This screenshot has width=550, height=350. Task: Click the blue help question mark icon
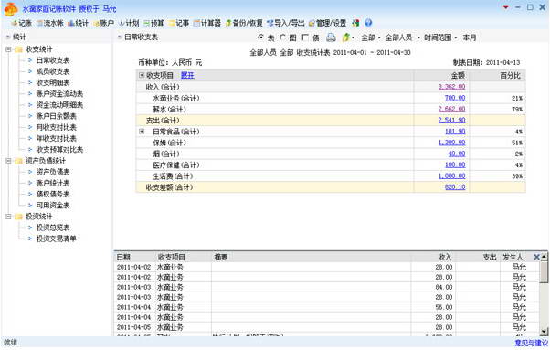coord(368,23)
